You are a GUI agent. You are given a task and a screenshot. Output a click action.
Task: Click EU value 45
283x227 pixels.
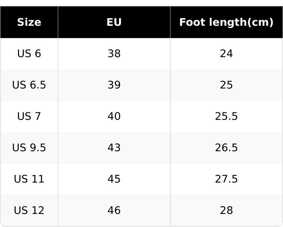point(114,179)
